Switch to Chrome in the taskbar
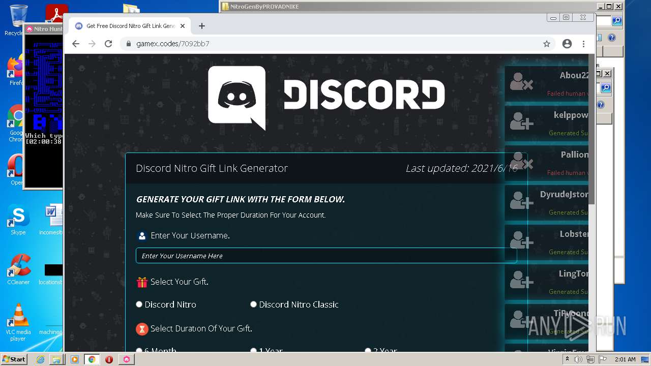The image size is (651, 366). point(92,359)
